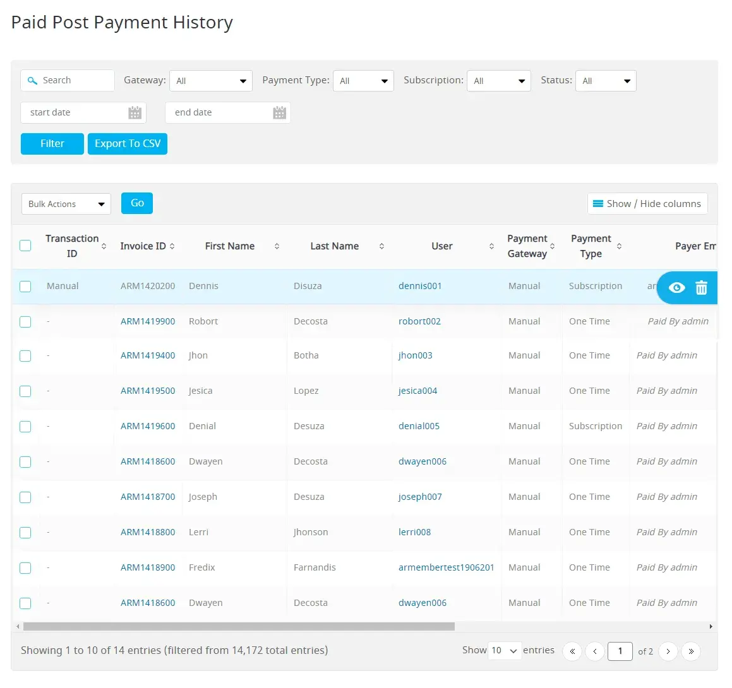This screenshot has width=732, height=688.
Task: Go to the previous page arrow
Action: click(x=594, y=651)
